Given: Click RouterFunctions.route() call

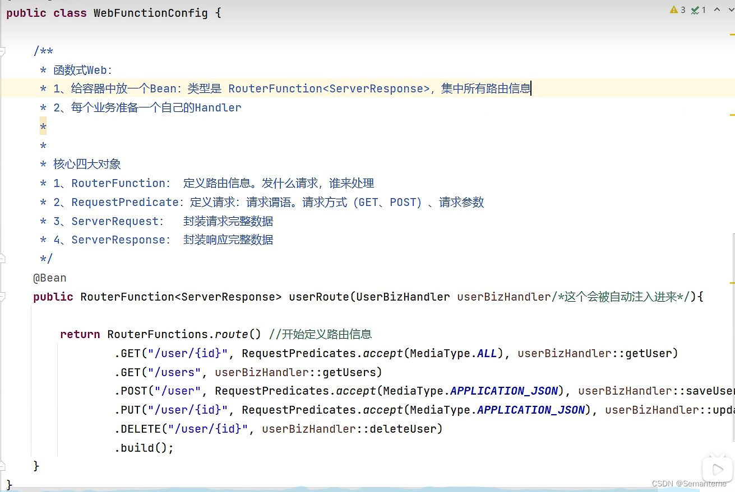Looking at the screenshot, I should click(x=184, y=334).
